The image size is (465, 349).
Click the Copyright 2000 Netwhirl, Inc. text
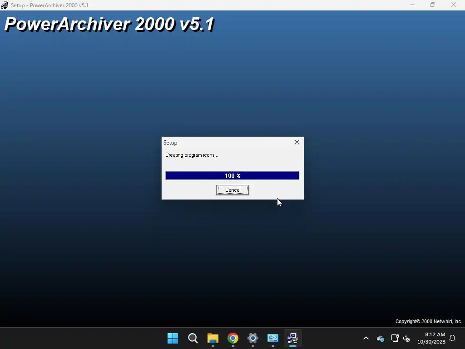[x=429, y=321]
